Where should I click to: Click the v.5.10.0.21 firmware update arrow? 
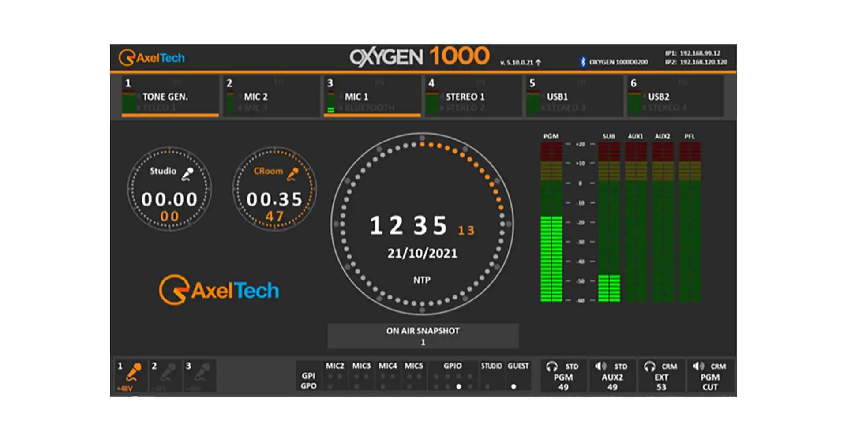(539, 62)
